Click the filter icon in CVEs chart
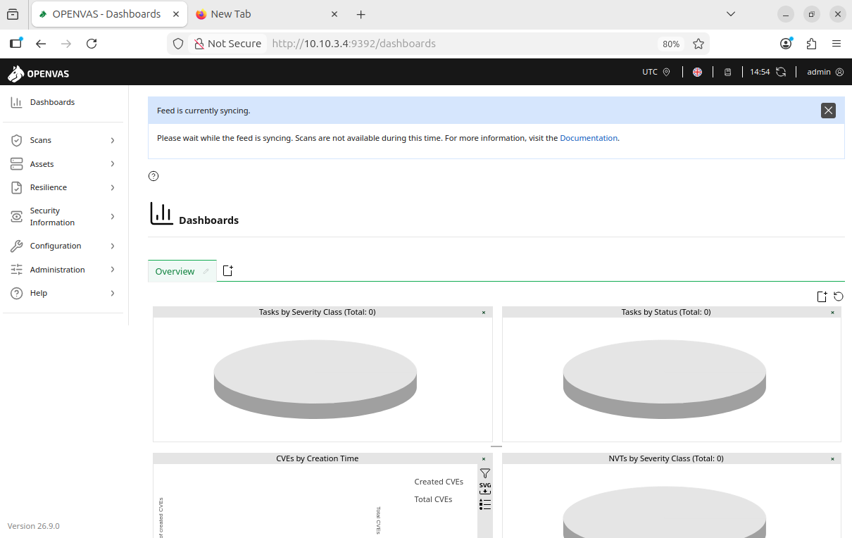The width and height of the screenshot is (852, 538). 485,474
